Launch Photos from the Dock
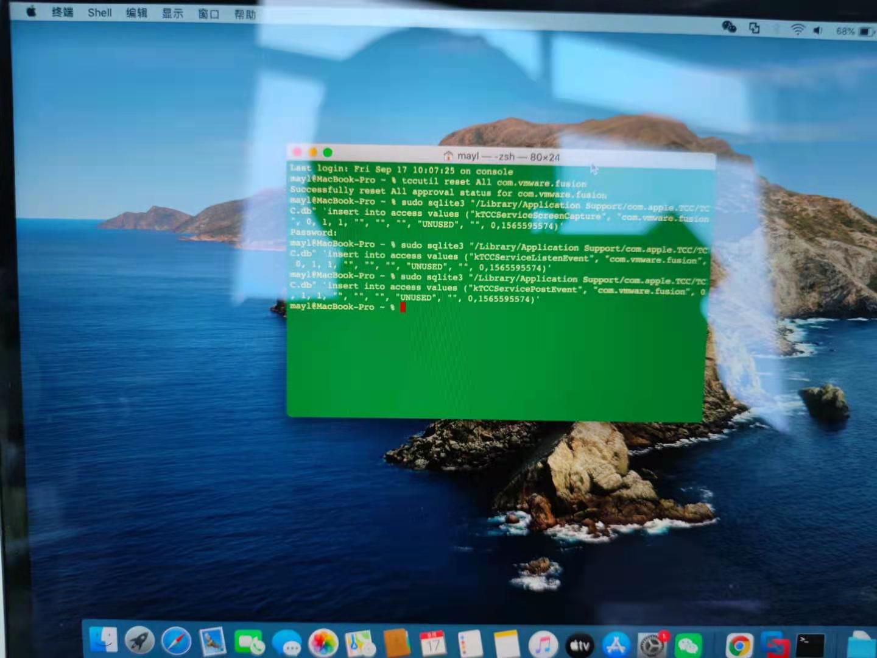The height and width of the screenshot is (658, 877). [323, 643]
